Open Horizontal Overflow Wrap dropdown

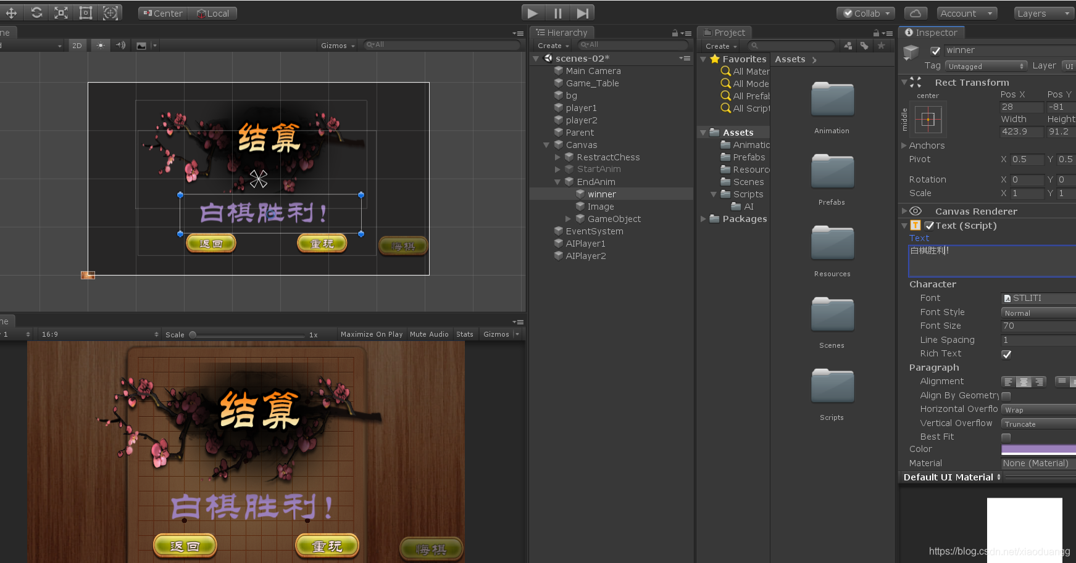point(1038,410)
